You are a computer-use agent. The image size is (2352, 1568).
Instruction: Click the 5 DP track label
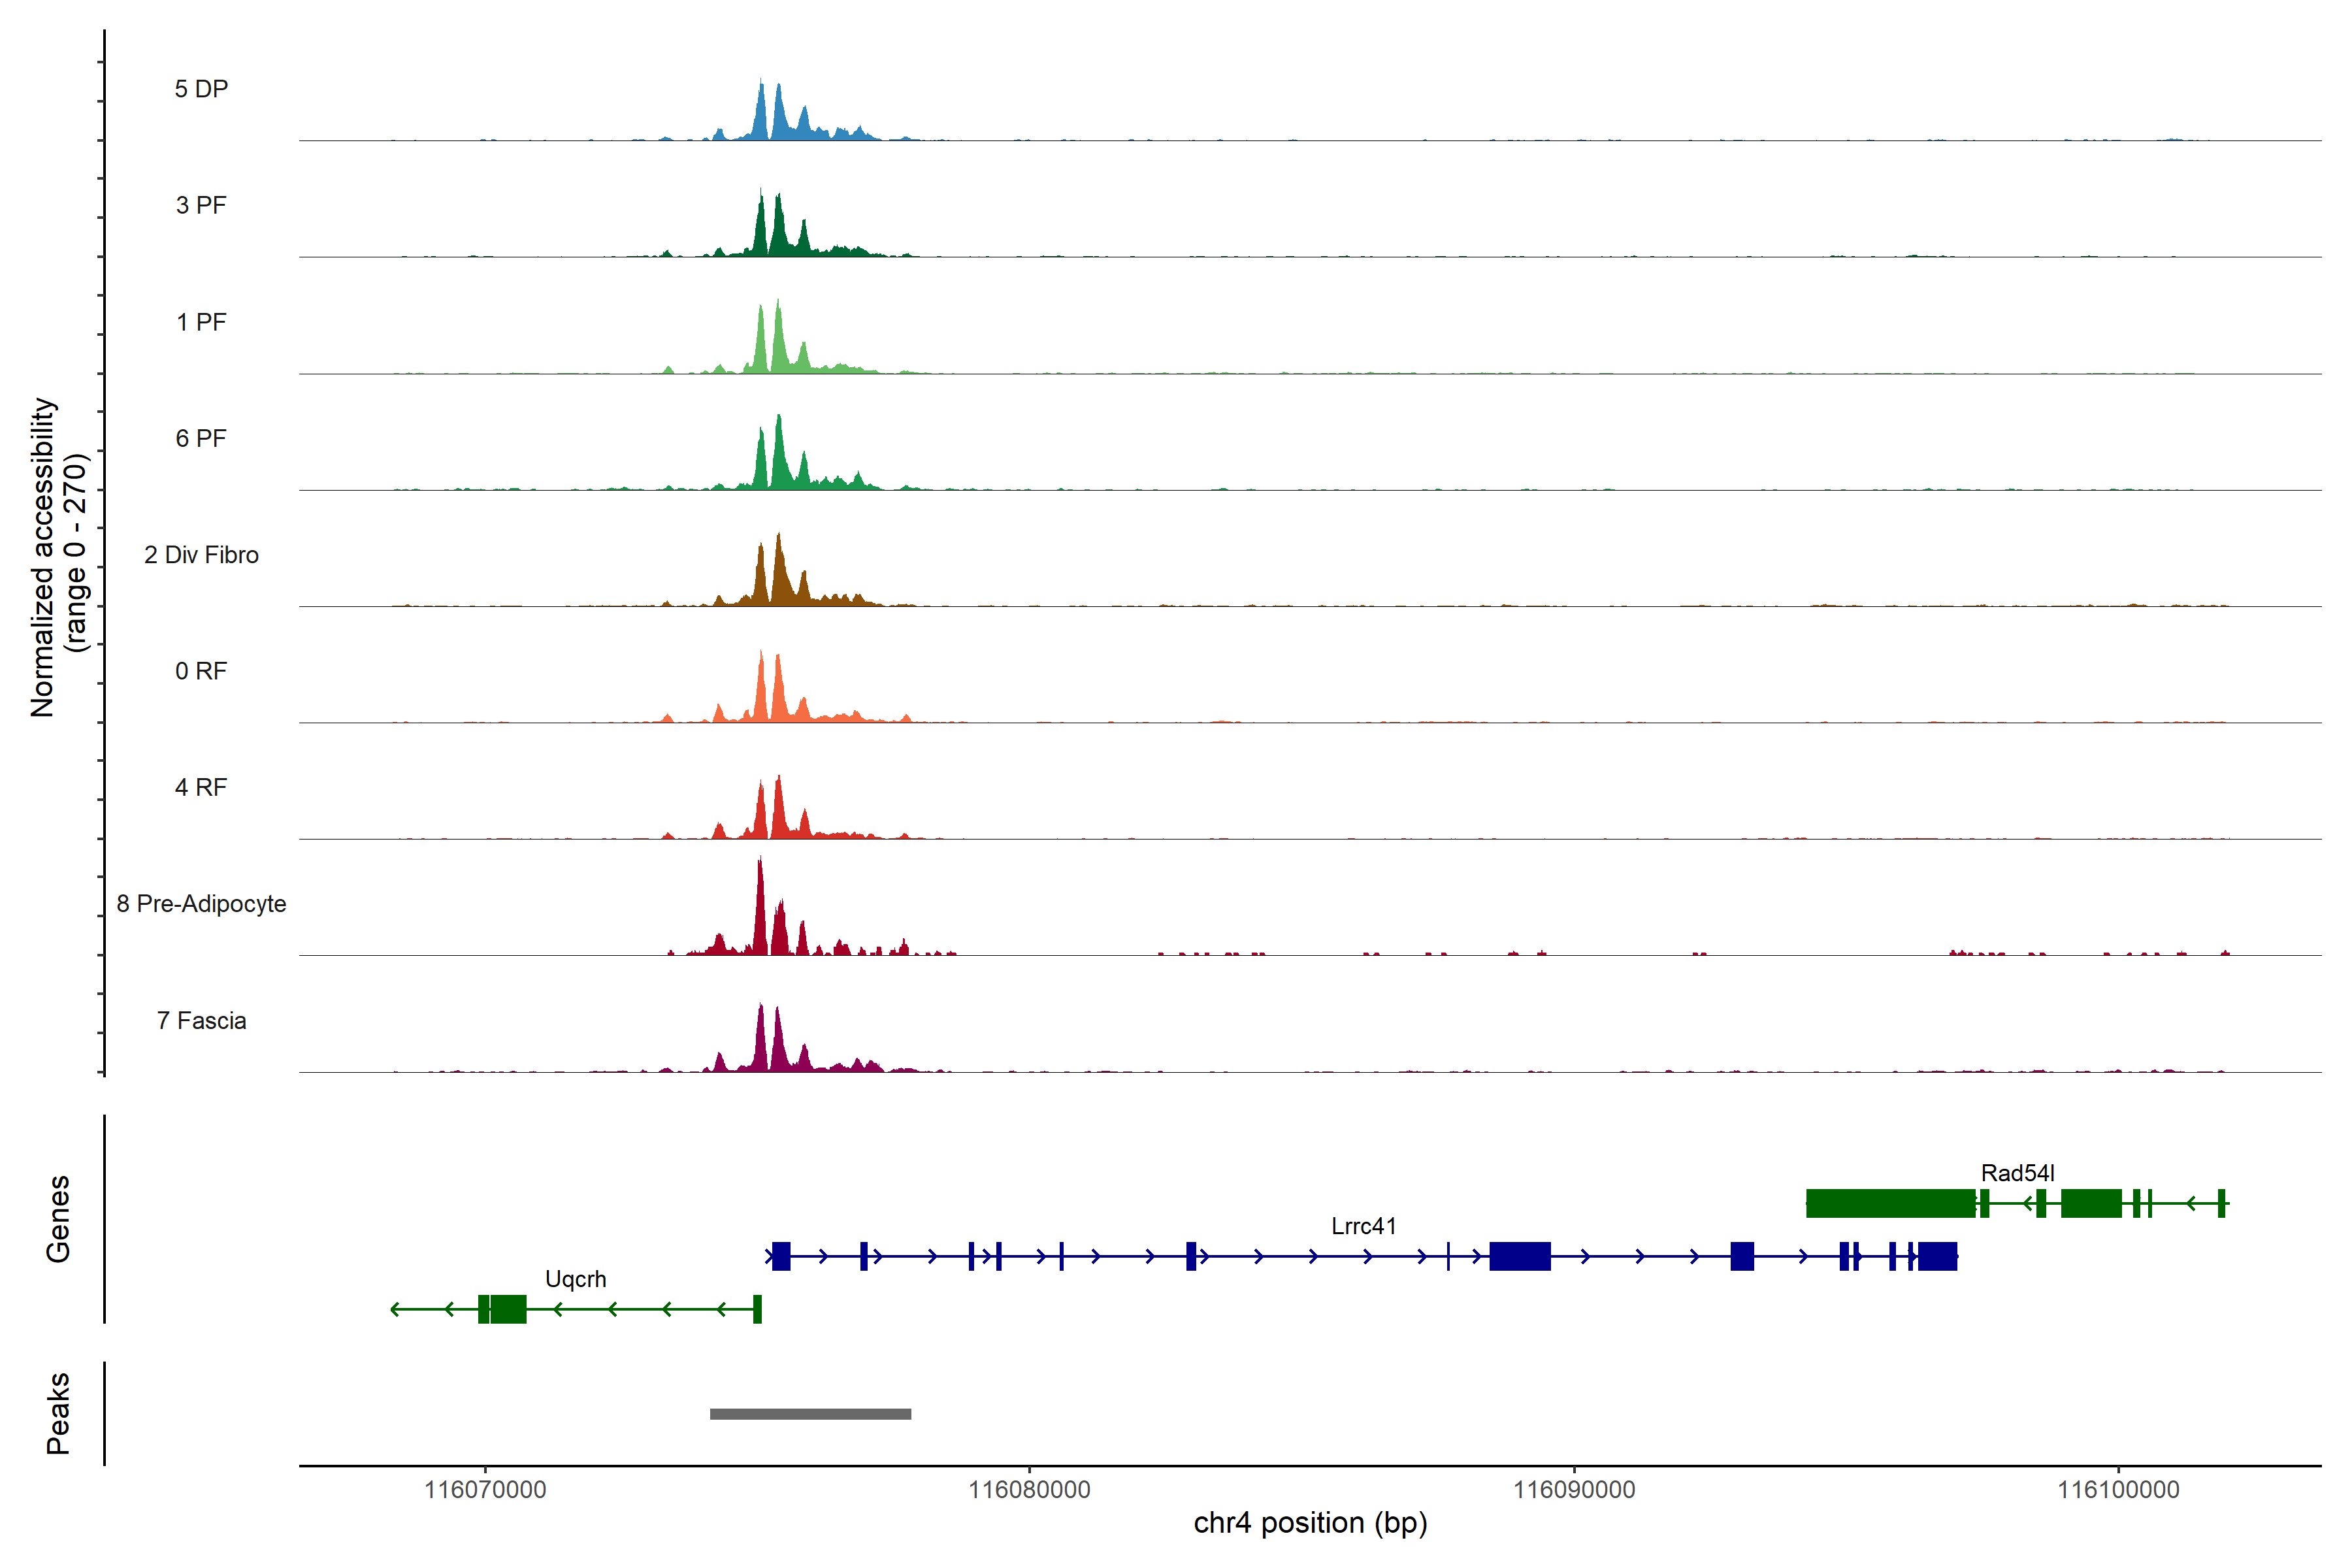click(x=201, y=89)
